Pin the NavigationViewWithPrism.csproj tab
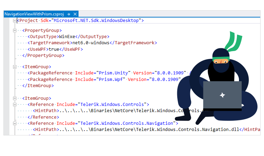The height and width of the screenshot is (156, 264). point(69,14)
